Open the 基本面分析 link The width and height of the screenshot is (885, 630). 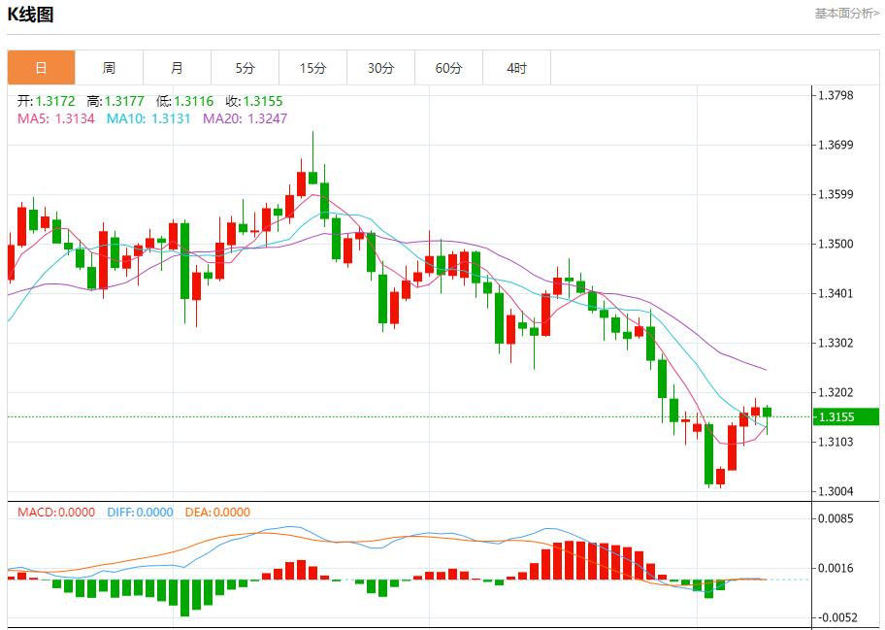847,14
